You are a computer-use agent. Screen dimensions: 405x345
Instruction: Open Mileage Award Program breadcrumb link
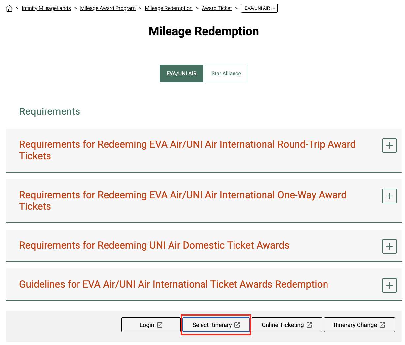108,8
